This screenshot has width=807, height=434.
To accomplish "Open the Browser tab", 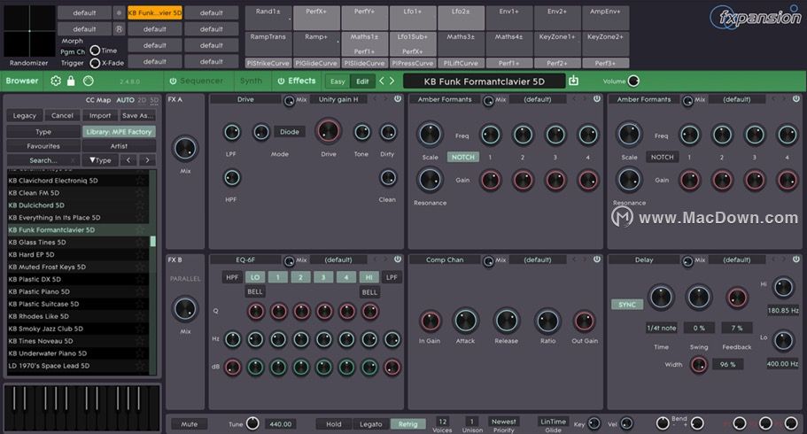I will (x=22, y=81).
